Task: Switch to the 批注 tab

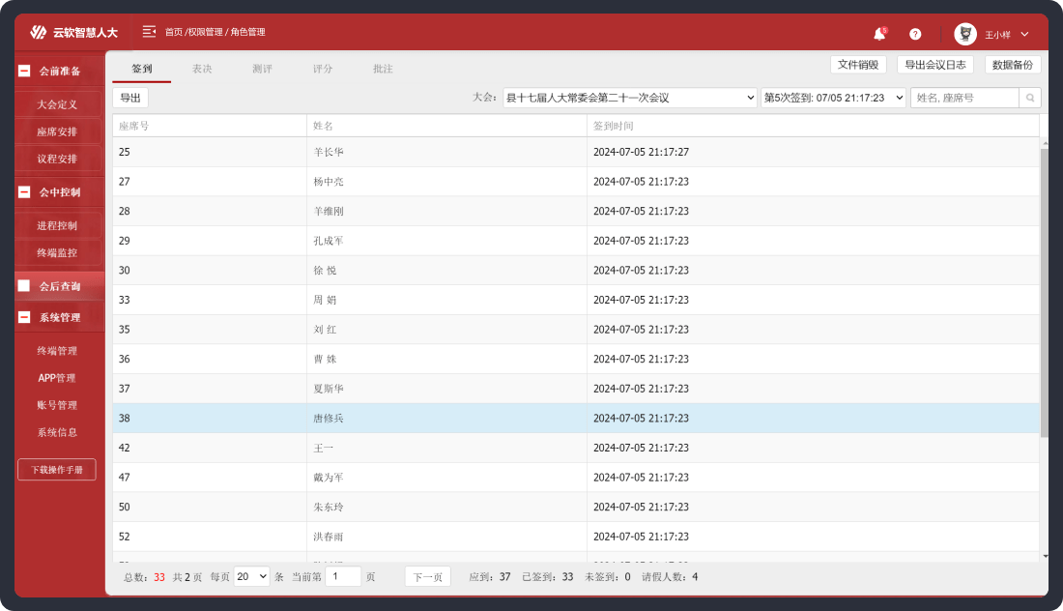Action: [x=382, y=69]
